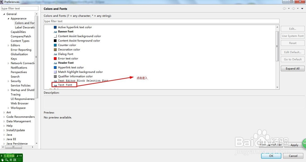Open the Capabilities preference page
Image resolution: width=306 pixels, height=162 pixels.
(x=18, y=32)
